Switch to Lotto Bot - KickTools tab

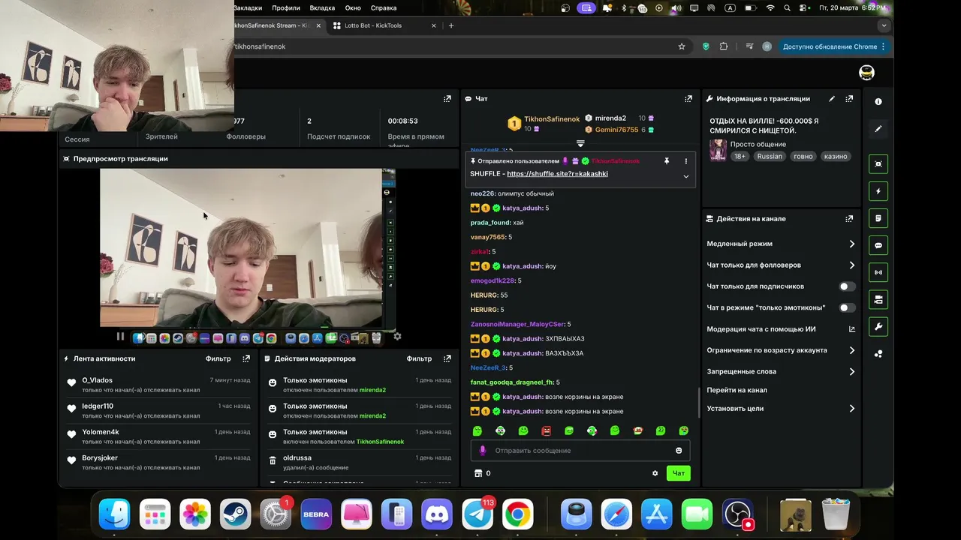click(x=385, y=25)
